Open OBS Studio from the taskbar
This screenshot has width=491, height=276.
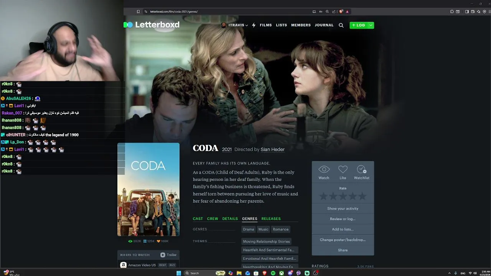(x=315, y=273)
